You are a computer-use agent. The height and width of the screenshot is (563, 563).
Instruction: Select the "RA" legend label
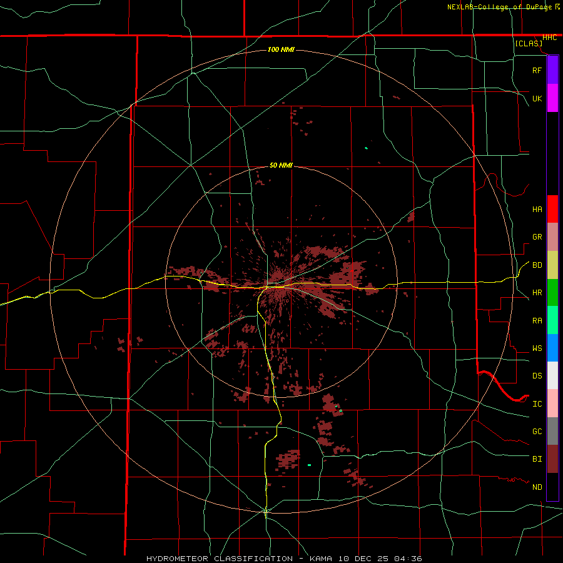[537, 321]
